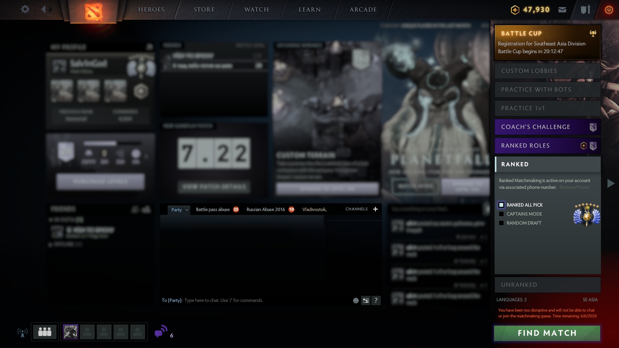Click the Dota 2 logo home button
The image size is (619, 348).
93,12
